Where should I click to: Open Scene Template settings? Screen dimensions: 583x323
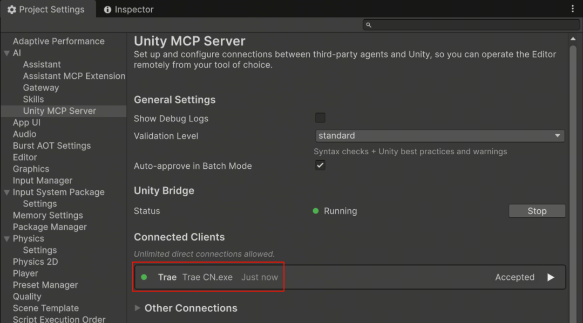46,308
